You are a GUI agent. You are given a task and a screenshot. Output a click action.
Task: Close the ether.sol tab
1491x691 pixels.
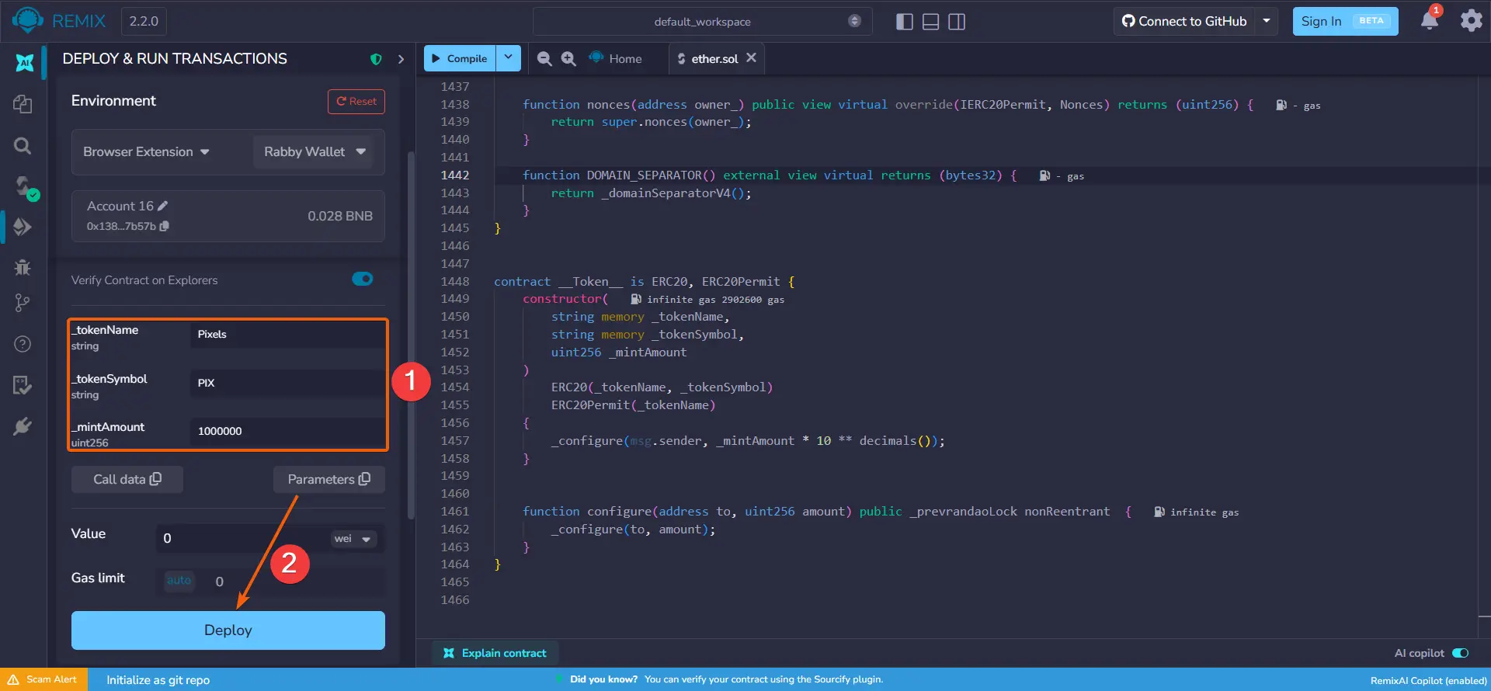pyautogui.click(x=751, y=58)
